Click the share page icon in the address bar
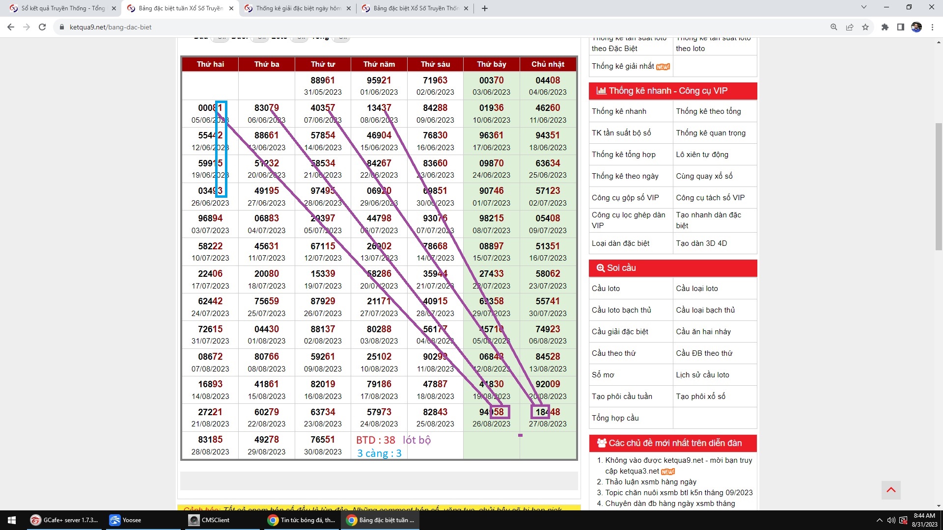This screenshot has width=943, height=530. (850, 27)
